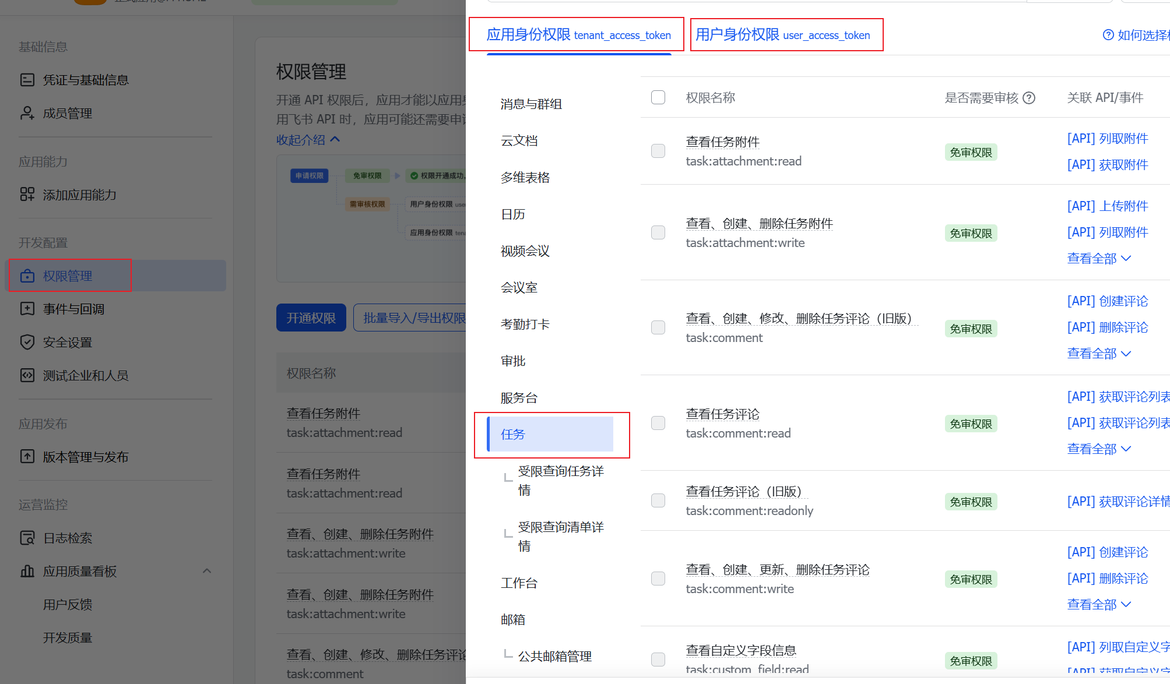Click the 成员管理 person icon
Screen dimensions: 1170x684
click(27, 113)
